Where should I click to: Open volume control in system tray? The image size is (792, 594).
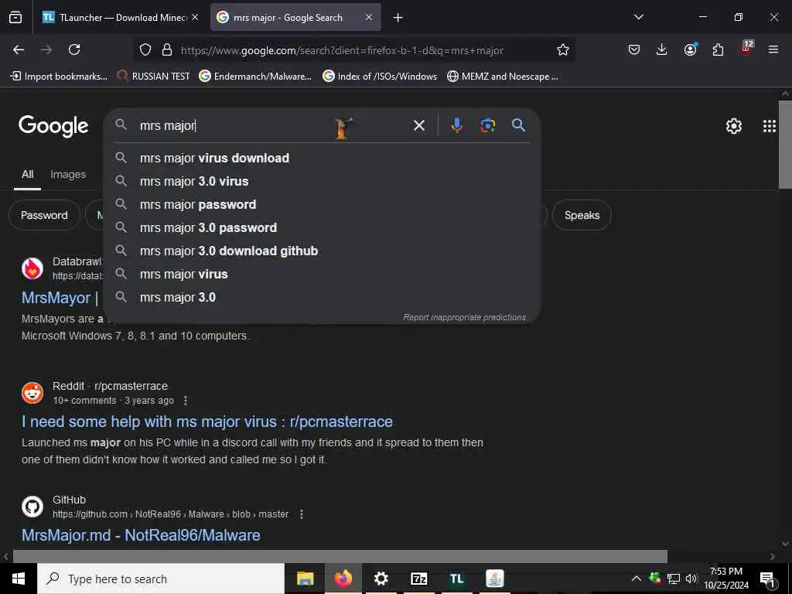tap(691, 579)
